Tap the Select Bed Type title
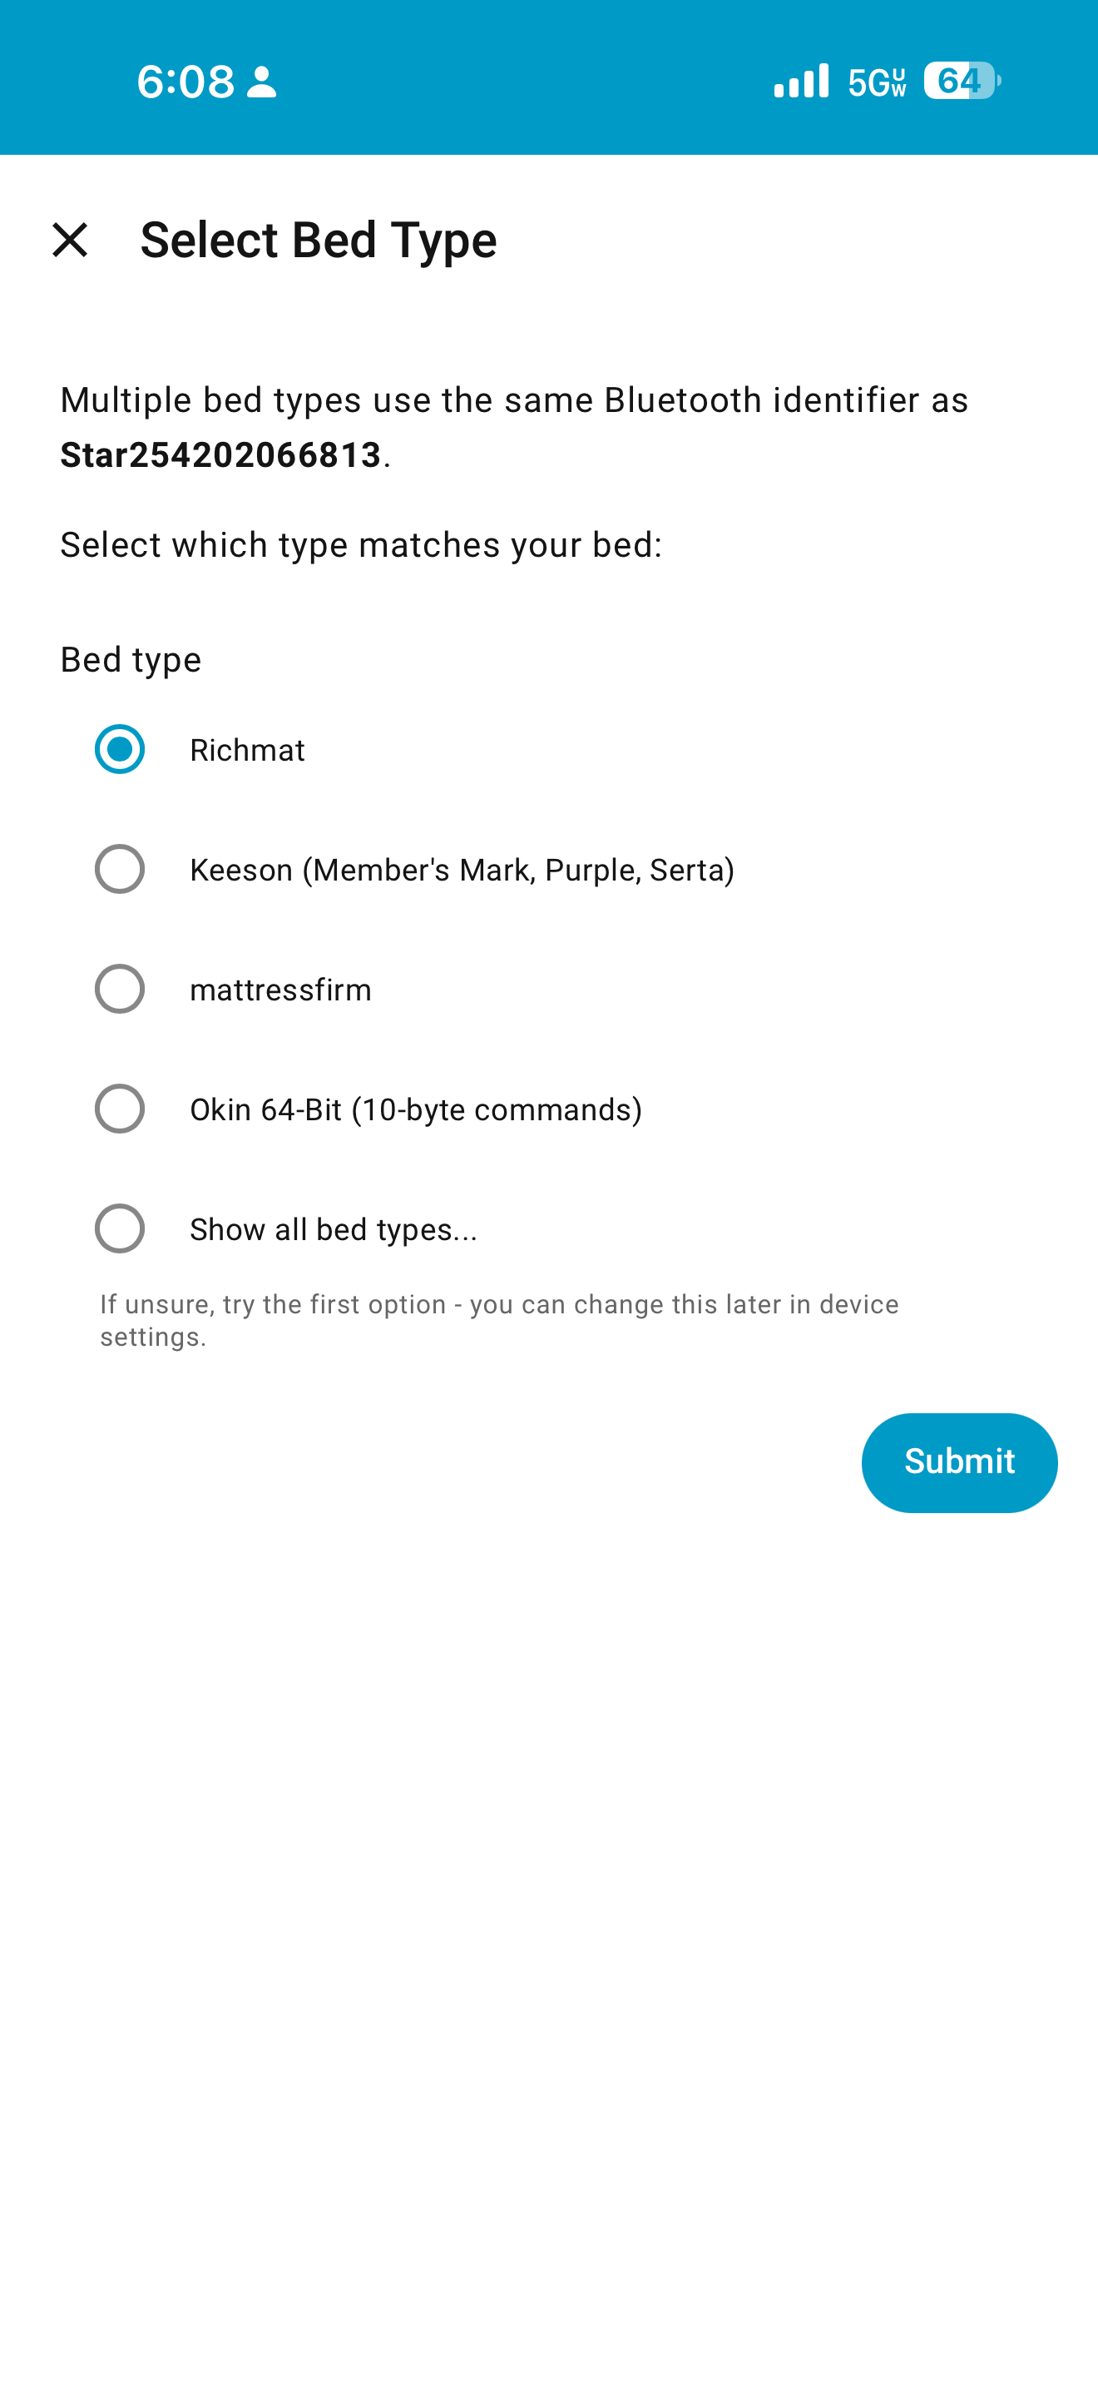This screenshot has width=1098, height=2387. click(x=319, y=240)
